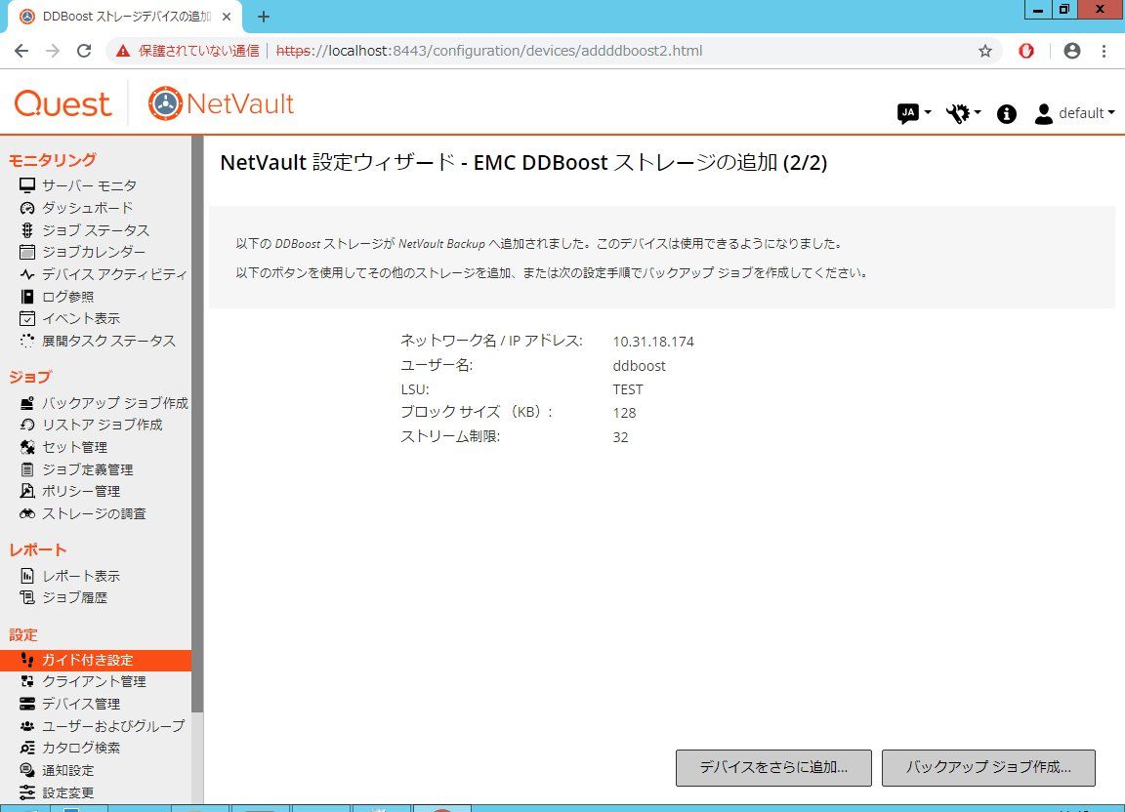
Task: Select the ダッシュボード menu label
Action: coord(88,208)
